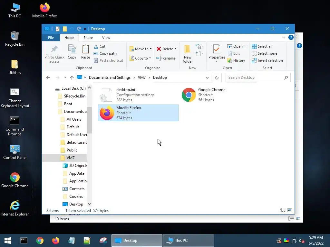Open the clock showing 5:29 AM
Screen dimensions: 330x247
pos(316,241)
